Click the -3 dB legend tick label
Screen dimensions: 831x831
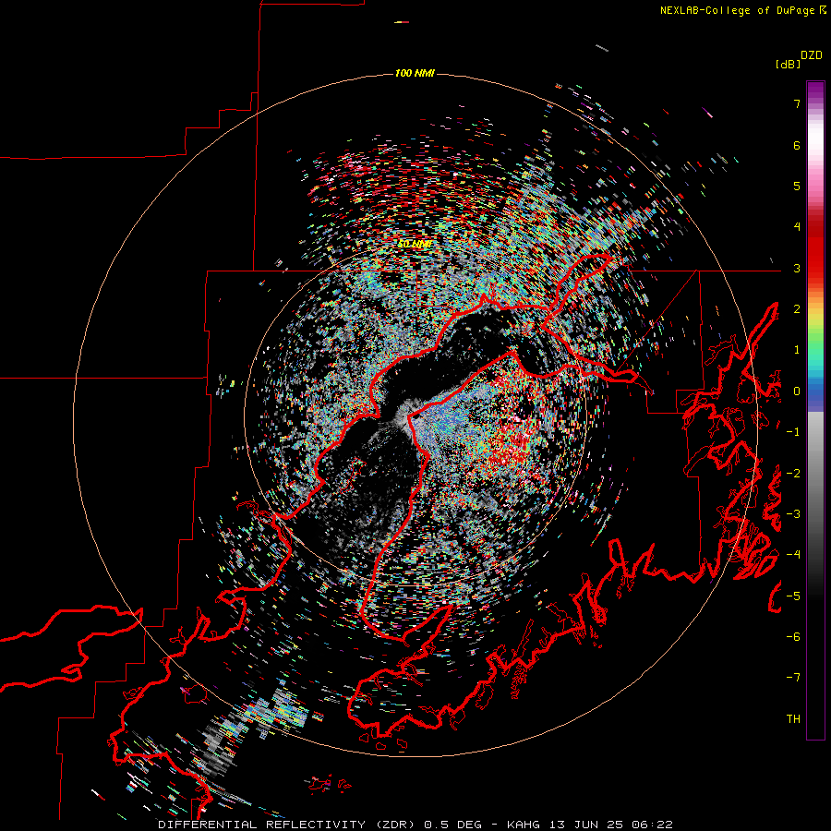click(x=793, y=514)
